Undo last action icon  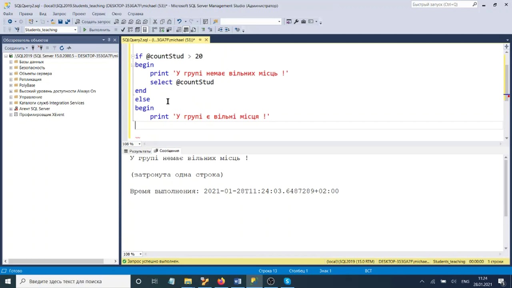click(x=179, y=22)
